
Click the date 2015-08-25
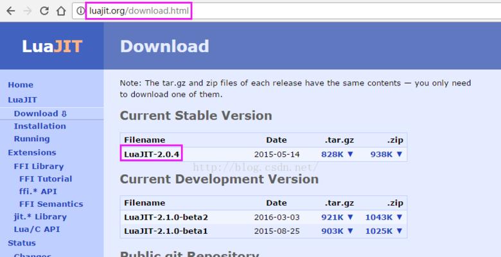pos(277,231)
